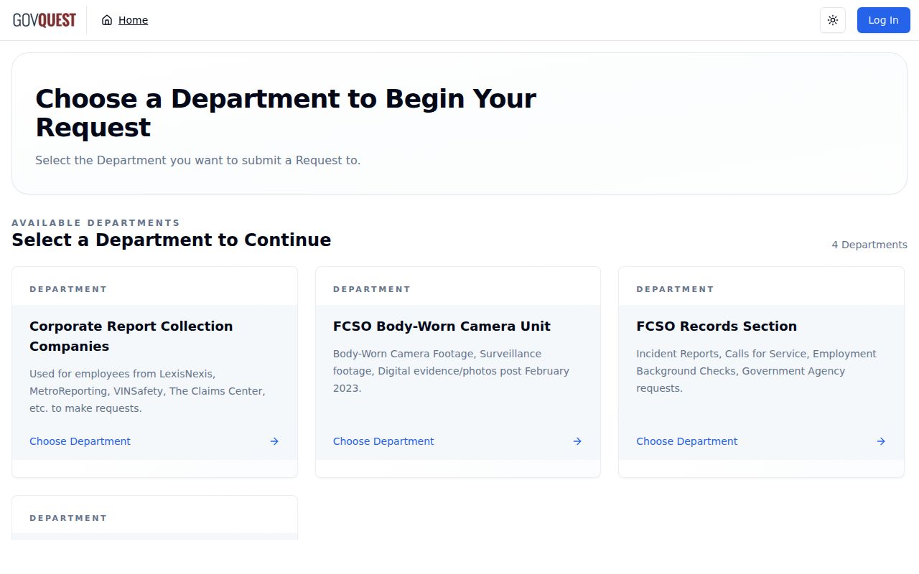Screen dimensions: 919x574
Task: Click arrow icon on FCSO Records Section card
Action: click(881, 441)
